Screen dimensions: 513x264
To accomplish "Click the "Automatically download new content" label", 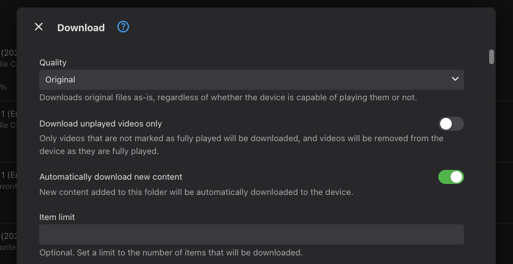I will pos(111,177).
